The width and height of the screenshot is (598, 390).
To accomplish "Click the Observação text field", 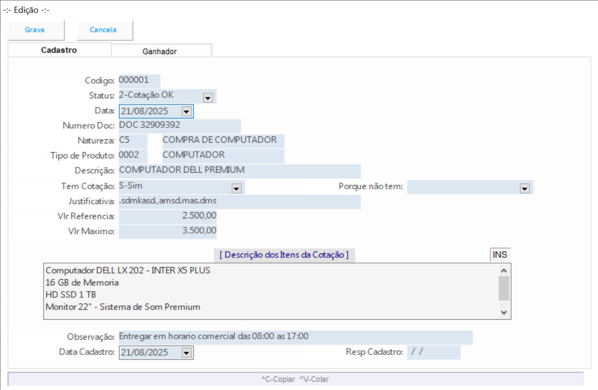I will pyautogui.click(x=295, y=337).
